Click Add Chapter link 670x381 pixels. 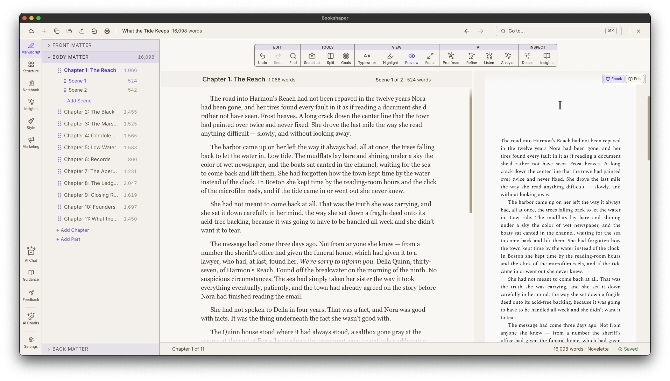(72, 230)
